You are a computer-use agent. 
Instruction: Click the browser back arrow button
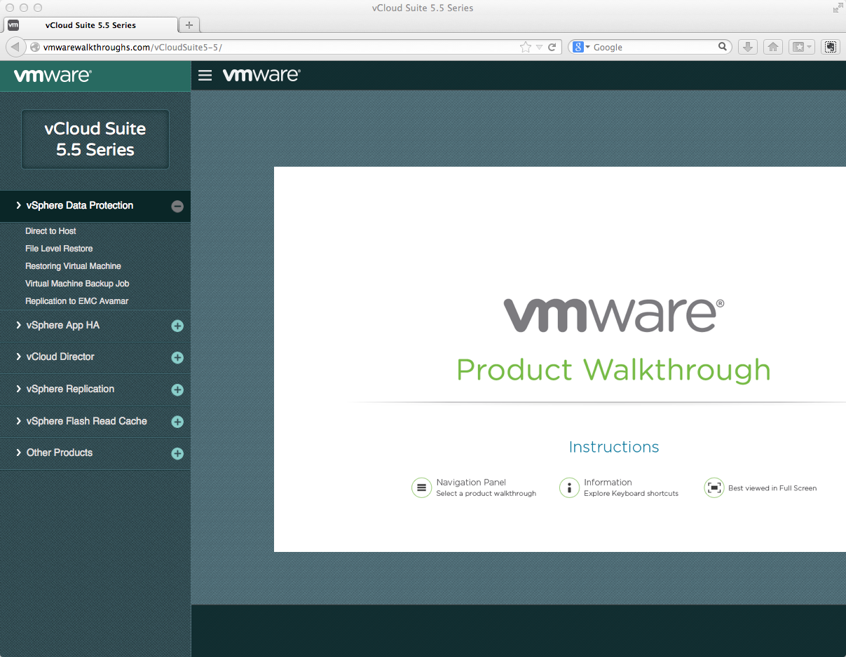coord(15,47)
